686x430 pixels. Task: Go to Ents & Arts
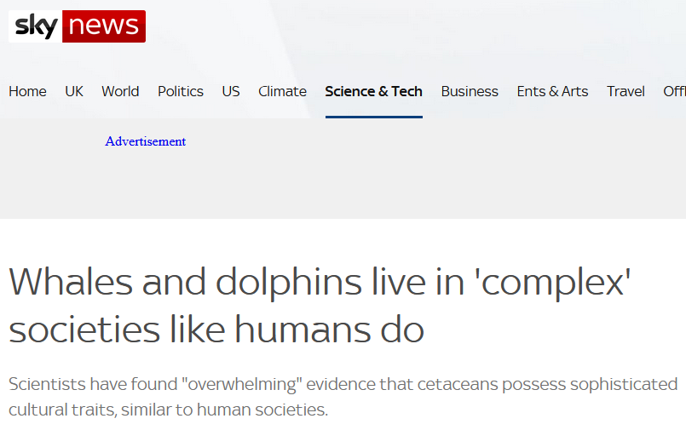(552, 91)
